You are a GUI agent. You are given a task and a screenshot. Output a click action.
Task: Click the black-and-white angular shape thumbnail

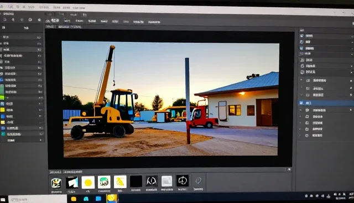click(72, 182)
